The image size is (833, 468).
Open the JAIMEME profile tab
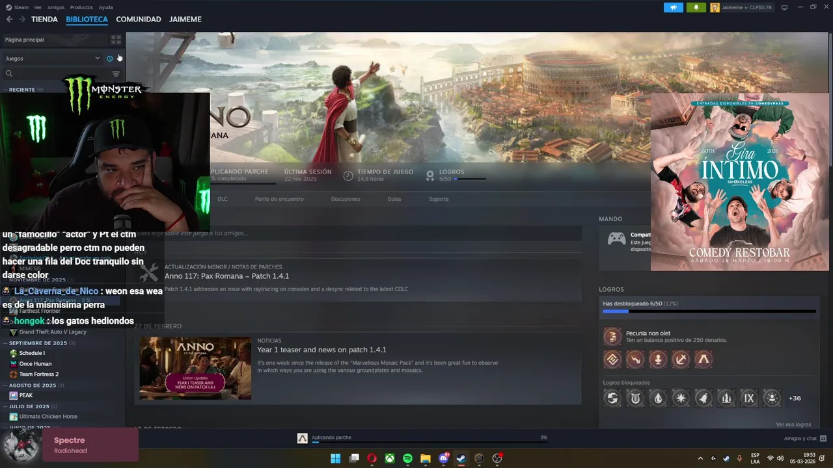[185, 19]
